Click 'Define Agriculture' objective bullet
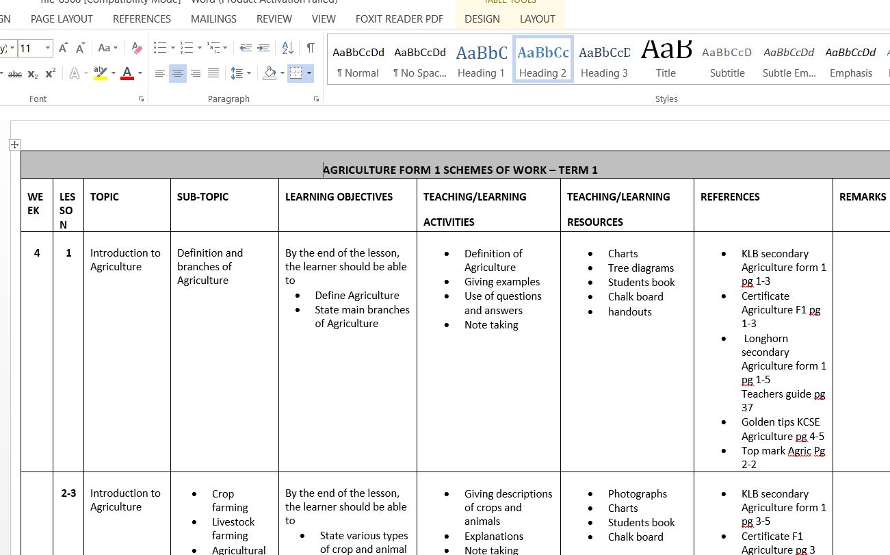The width and height of the screenshot is (890, 555). point(357,296)
